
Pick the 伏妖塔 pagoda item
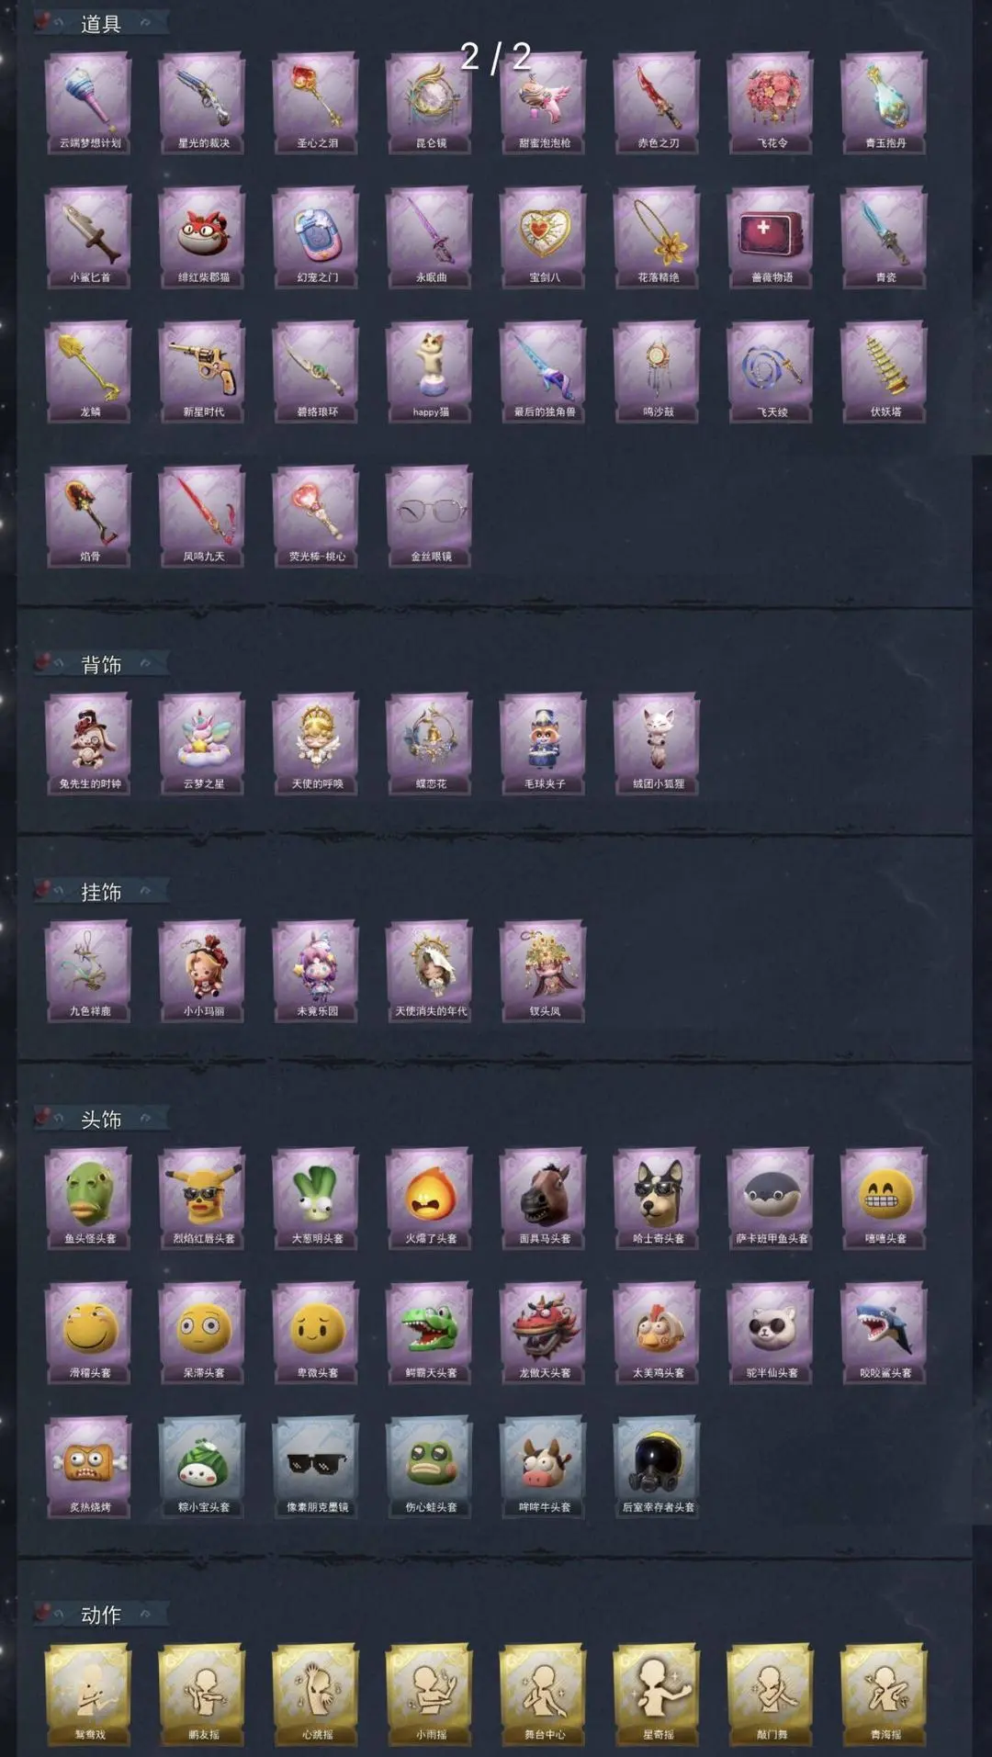tap(885, 371)
